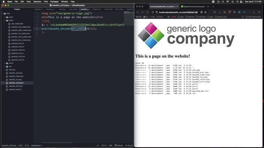Open the Packages menu

tap(54, 2)
